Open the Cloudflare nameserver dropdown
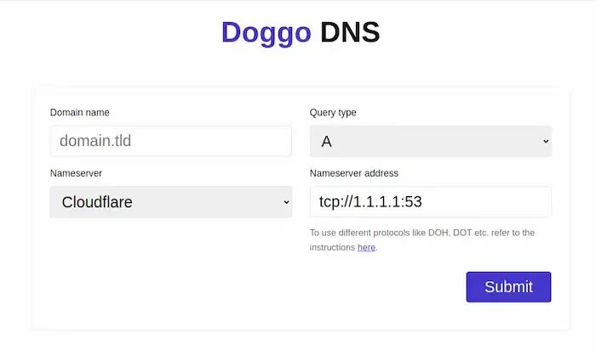The width and height of the screenshot is (596, 355). [x=170, y=202]
